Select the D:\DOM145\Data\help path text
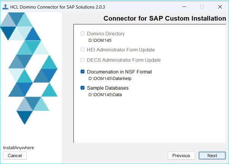The image size is (229, 164). click(x=110, y=78)
